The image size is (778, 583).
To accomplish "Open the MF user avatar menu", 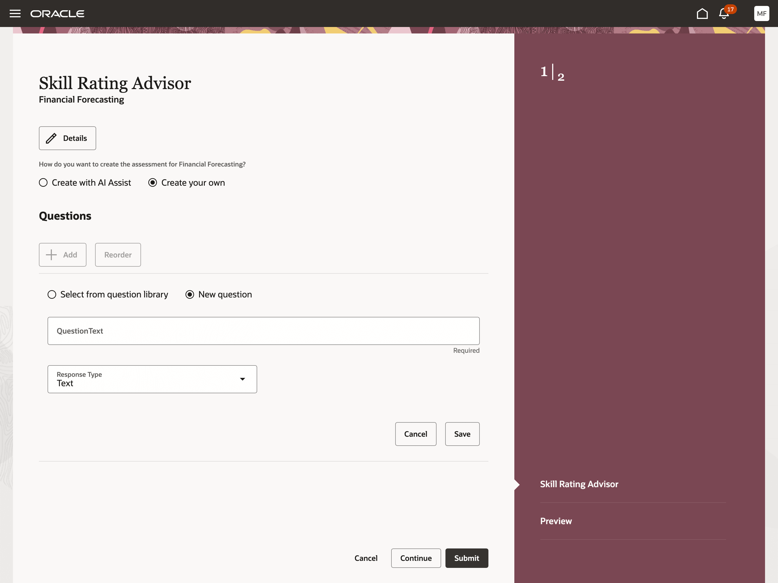I will 761,14.
